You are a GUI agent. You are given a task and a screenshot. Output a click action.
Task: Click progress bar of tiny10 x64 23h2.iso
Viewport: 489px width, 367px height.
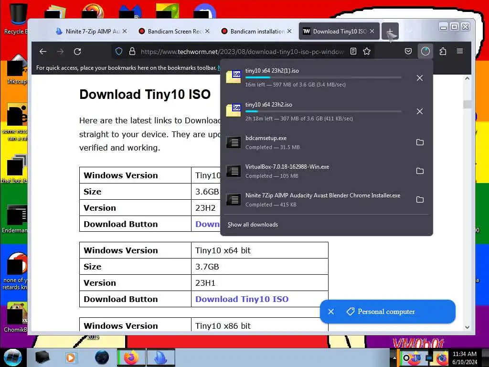pos(323,111)
